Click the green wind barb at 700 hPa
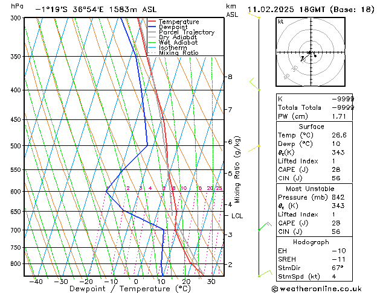Viewport: 380px width, 293px height. point(265,226)
